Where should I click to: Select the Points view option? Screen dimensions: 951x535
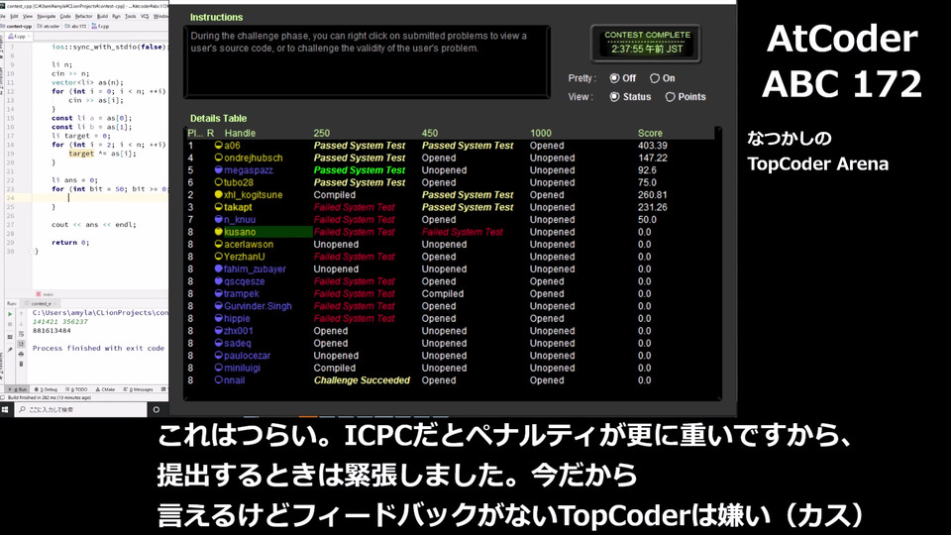pyautogui.click(x=686, y=97)
